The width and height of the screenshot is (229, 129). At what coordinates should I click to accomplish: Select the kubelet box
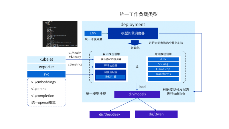click(46, 59)
